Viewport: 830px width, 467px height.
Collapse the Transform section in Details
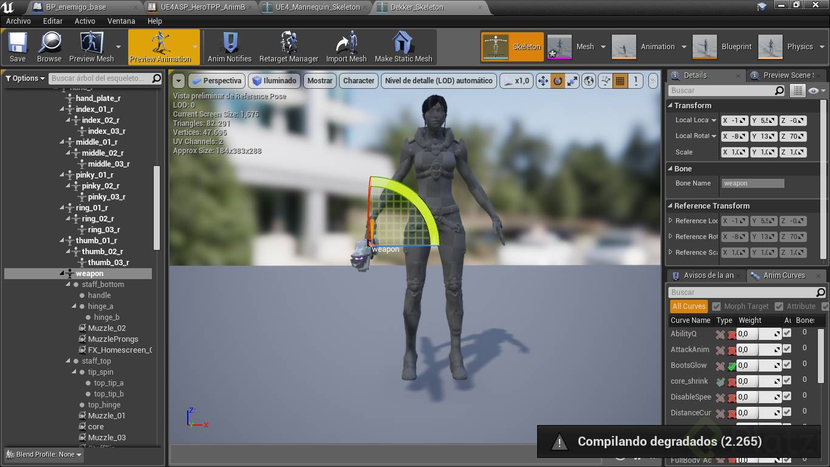coord(670,105)
